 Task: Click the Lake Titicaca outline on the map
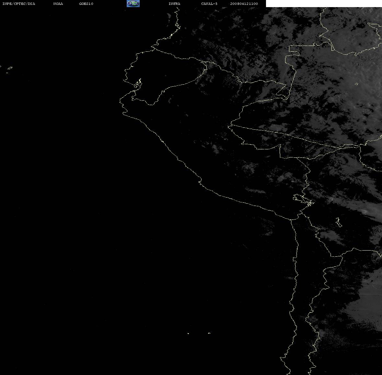[303, 200]
